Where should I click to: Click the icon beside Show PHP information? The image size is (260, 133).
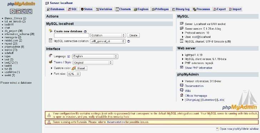click(x=181, y=68)
